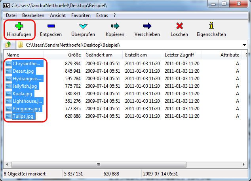
Task: Select the Tulips.jpg file name
Action: (23, 116)
